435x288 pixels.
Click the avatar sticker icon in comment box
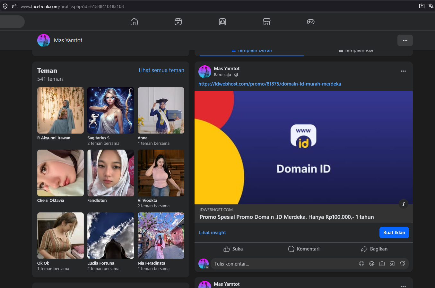(361, 264)
